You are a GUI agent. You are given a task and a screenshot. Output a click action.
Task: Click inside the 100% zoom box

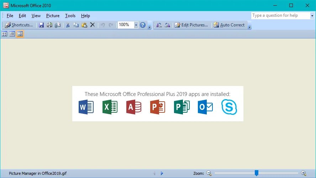(126, 25)
